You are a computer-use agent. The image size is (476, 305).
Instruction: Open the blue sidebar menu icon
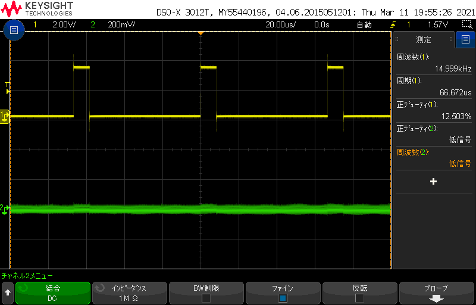[465, 40]
